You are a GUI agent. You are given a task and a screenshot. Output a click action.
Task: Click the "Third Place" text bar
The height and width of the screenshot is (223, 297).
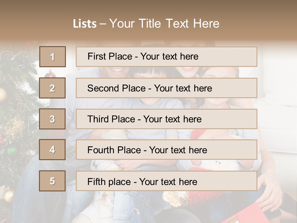click(x=166, y=119)
